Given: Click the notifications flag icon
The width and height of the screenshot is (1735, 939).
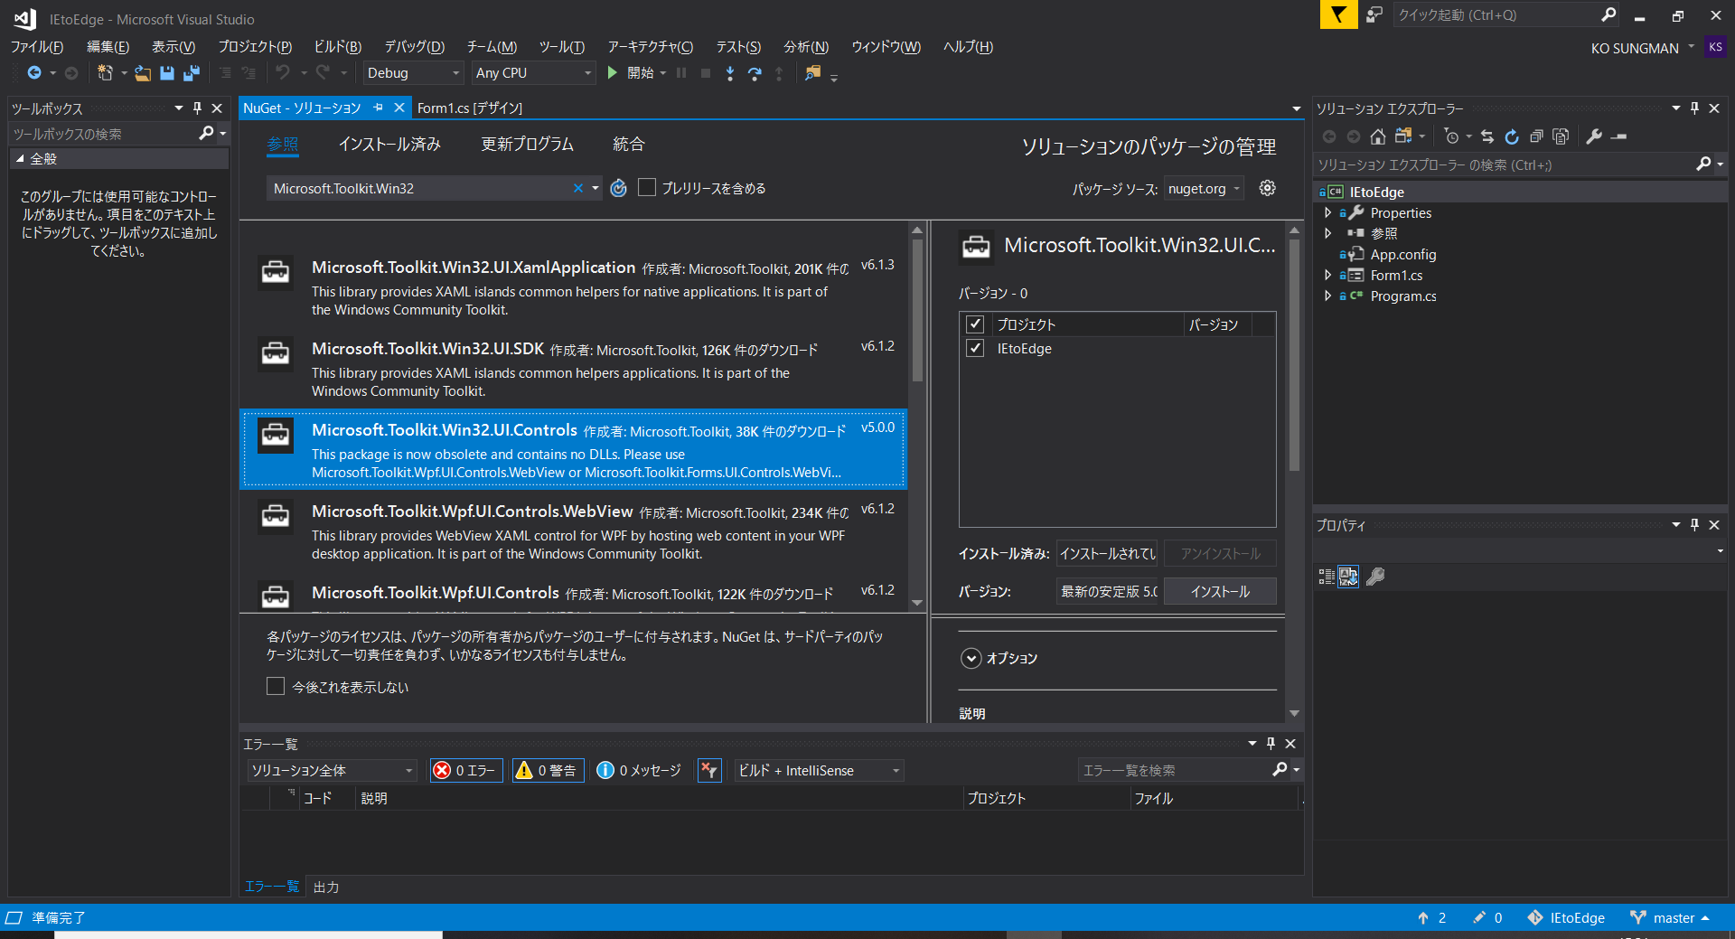Looking at the screenshot, I should (1338, 14).
